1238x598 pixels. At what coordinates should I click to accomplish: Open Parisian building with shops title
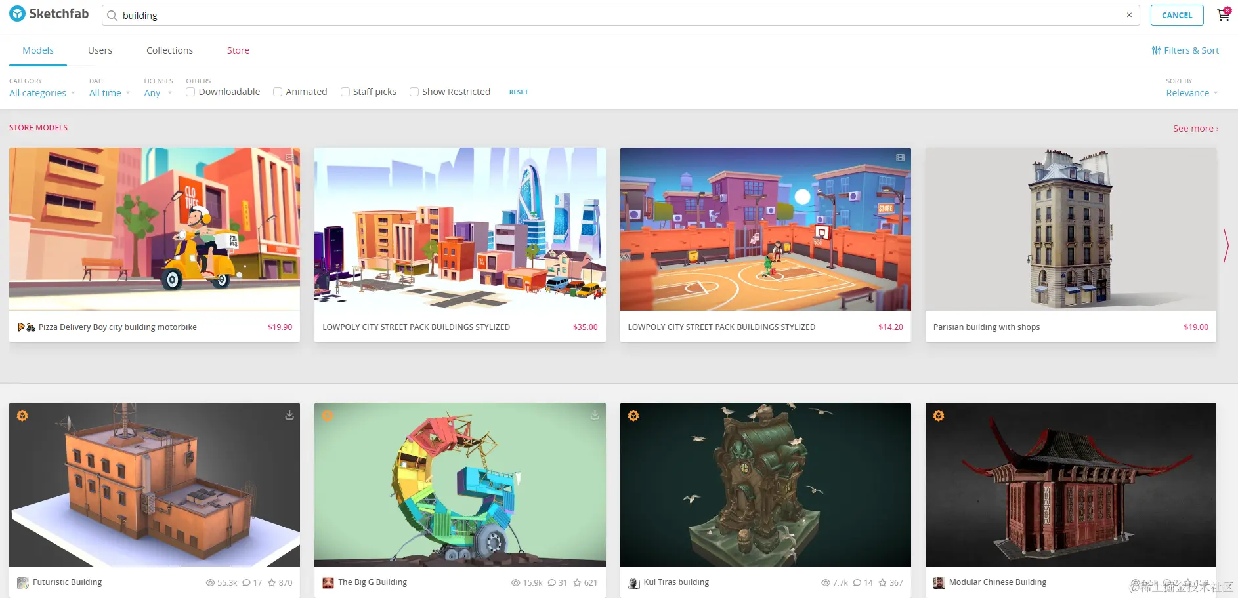point(987,327)
